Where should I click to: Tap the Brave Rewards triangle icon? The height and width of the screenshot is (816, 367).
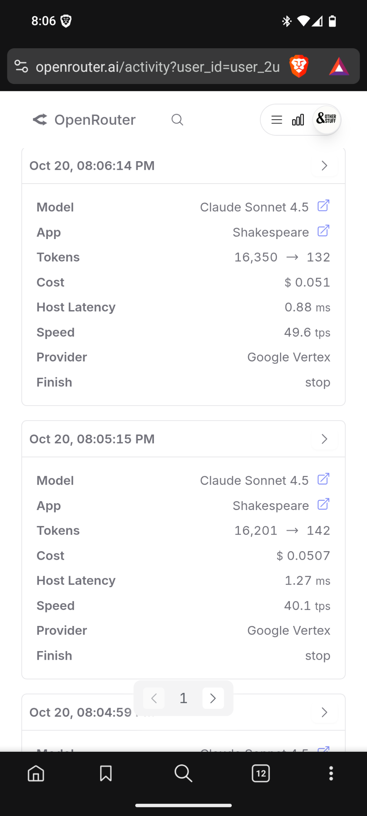[339, 67]
